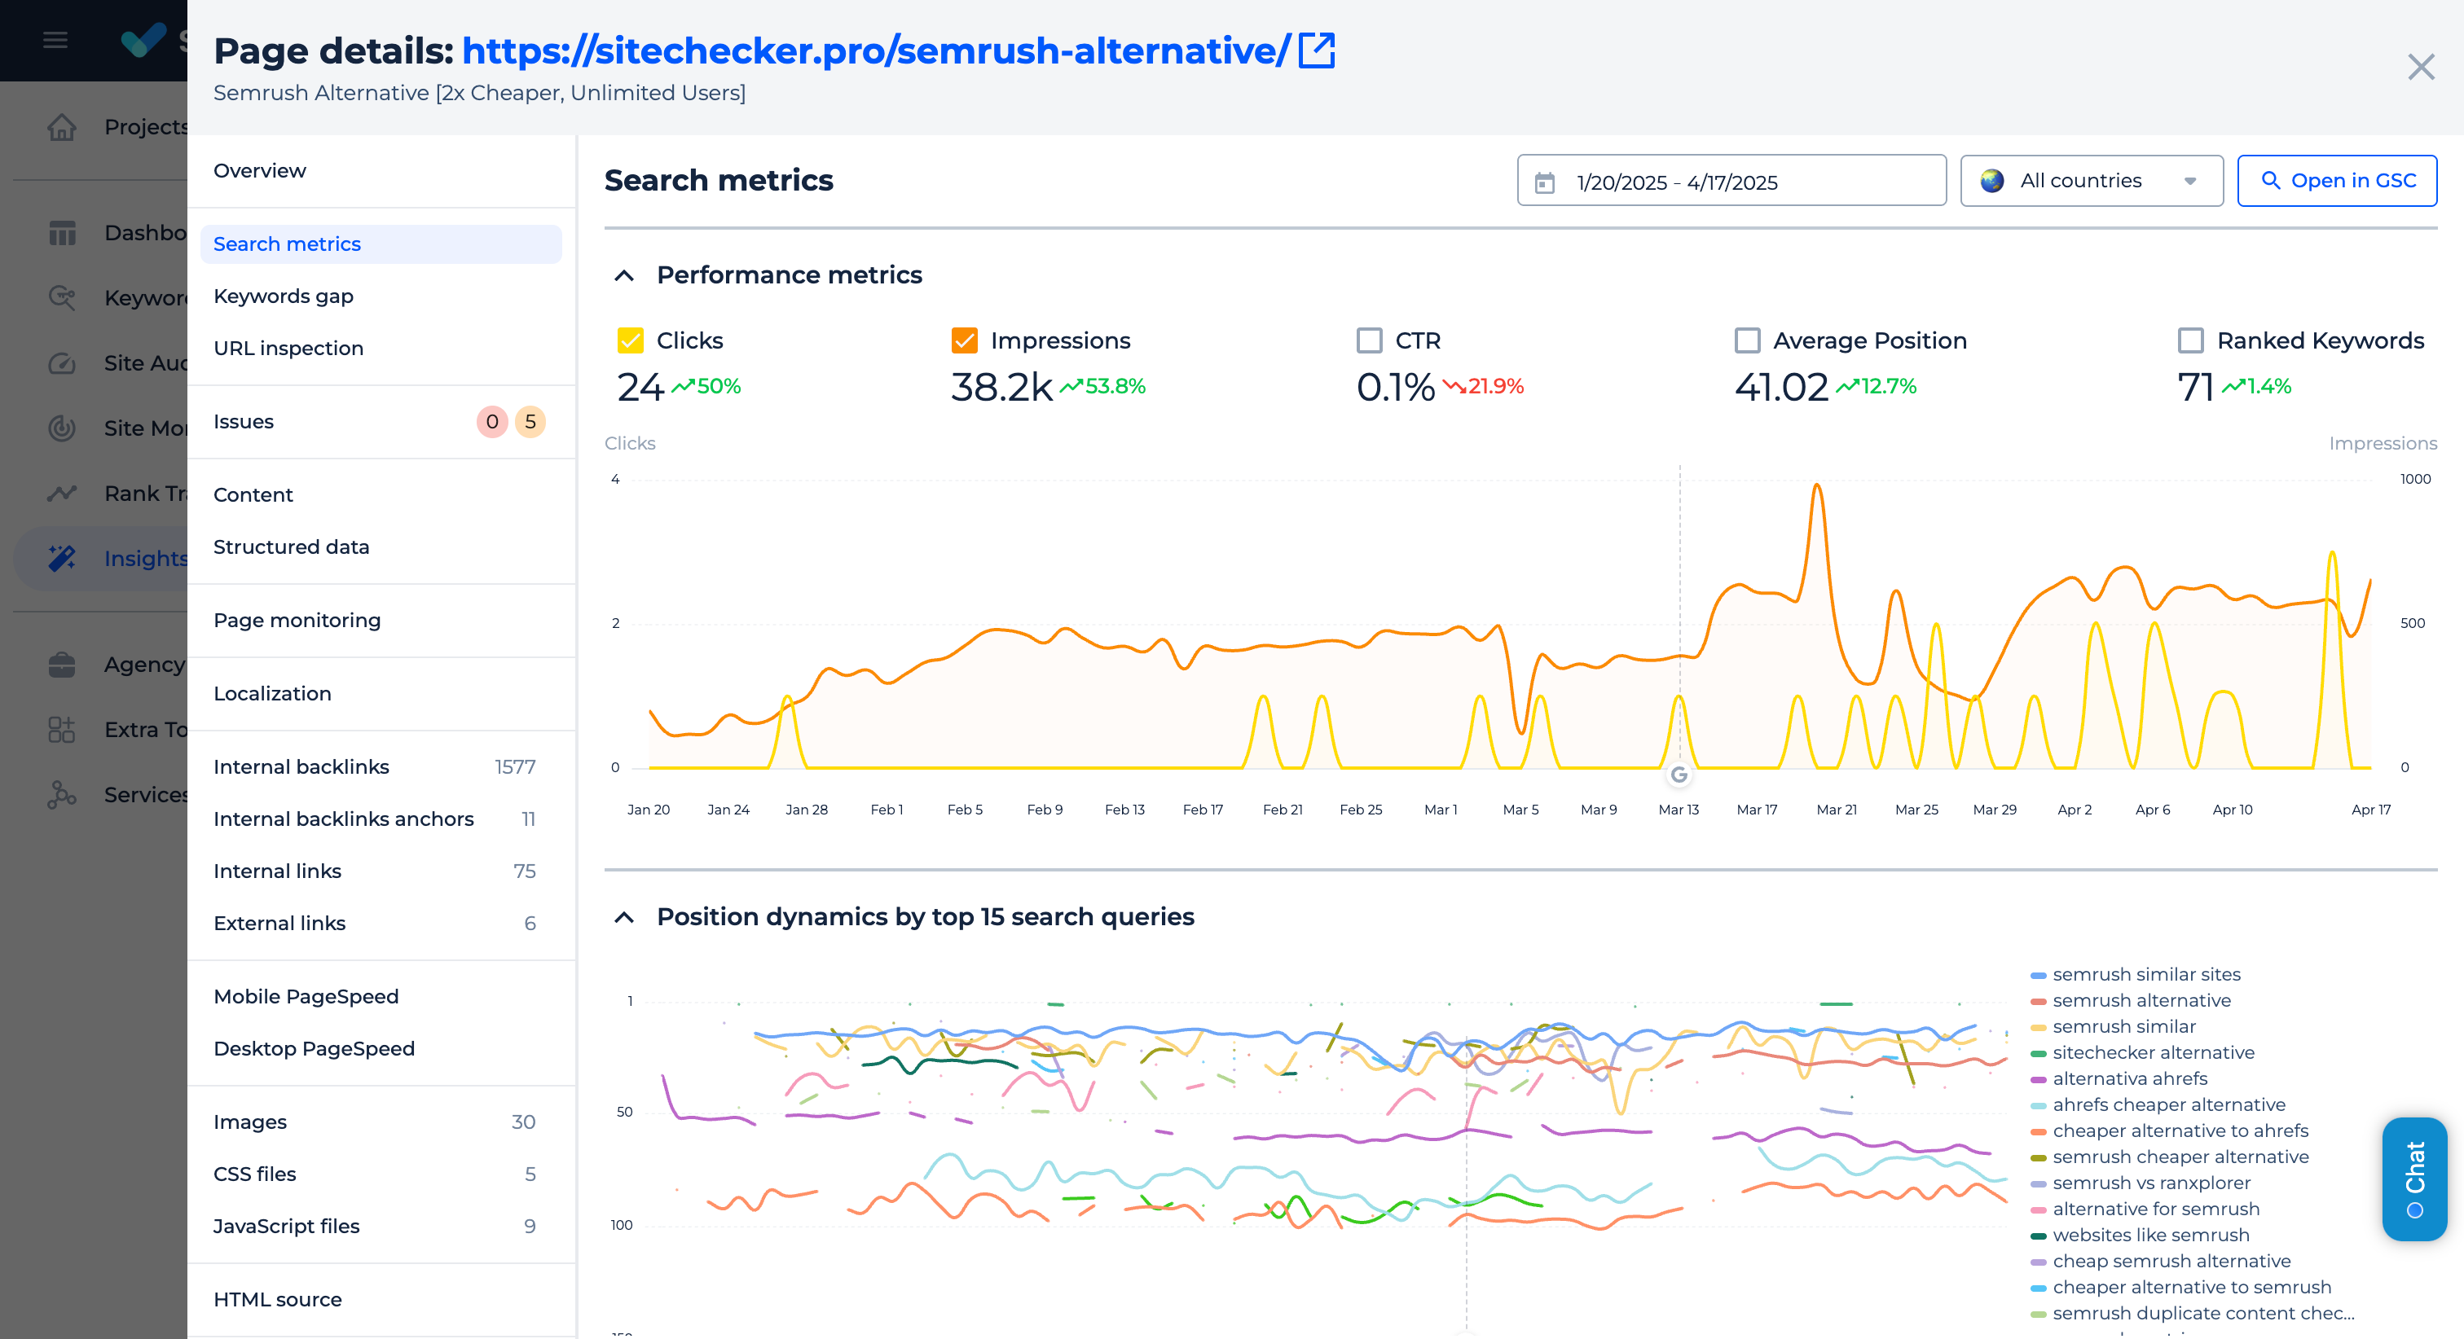Open HTML source section

coord(277,1300)
